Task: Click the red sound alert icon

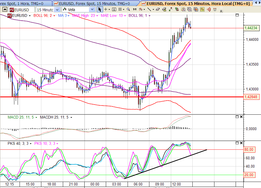Action: (209, 9)
